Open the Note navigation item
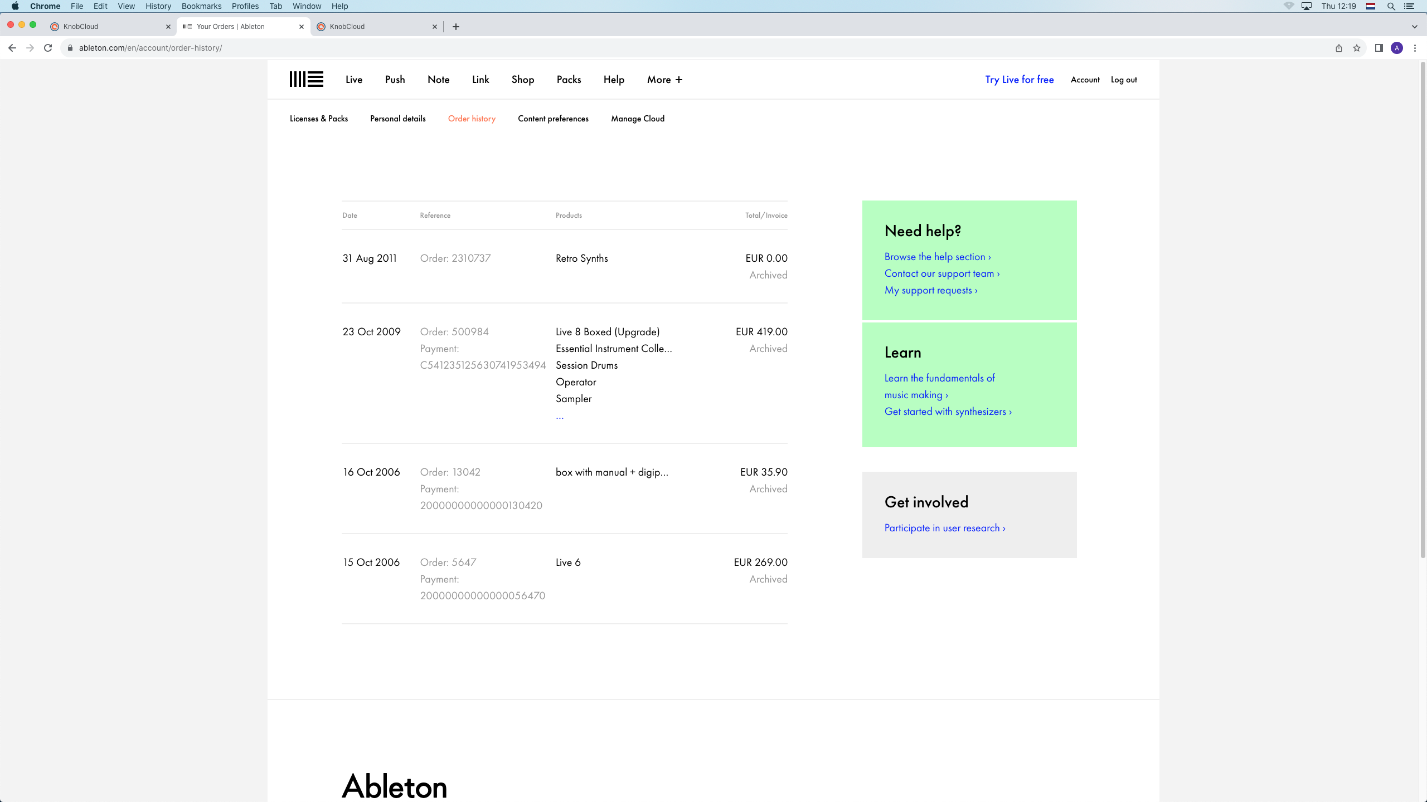This screenshot has width=1427, height=802. (439, 80)
